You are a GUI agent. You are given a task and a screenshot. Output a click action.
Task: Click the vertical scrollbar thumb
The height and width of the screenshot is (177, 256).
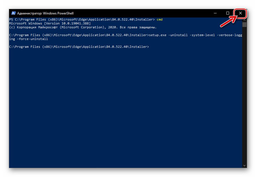(244, 24)
